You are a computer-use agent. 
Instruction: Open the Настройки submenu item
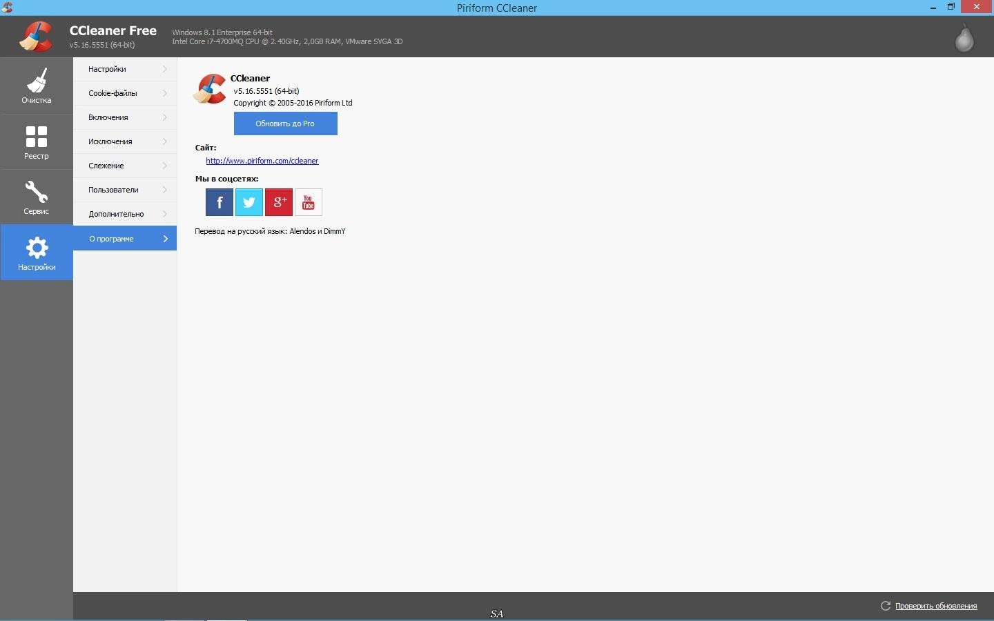click(125, 69)
